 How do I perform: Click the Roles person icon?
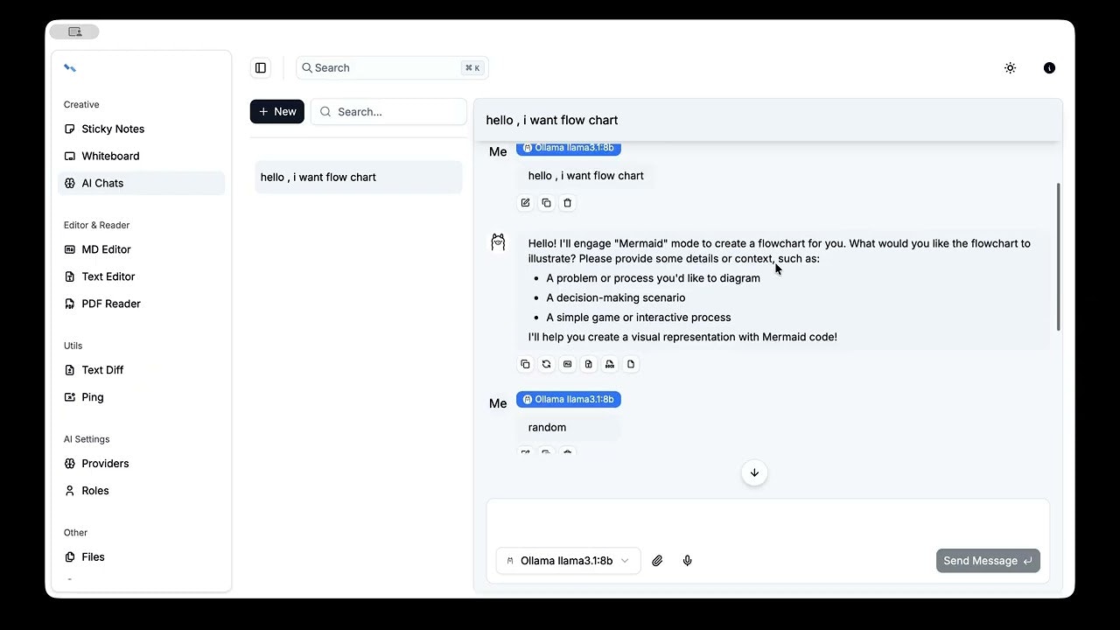coord(70,491)
